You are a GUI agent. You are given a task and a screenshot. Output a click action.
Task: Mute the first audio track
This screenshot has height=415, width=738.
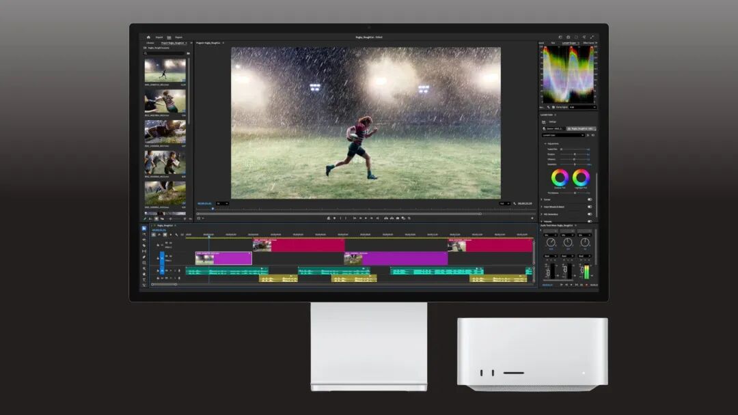tap(171, 271)
